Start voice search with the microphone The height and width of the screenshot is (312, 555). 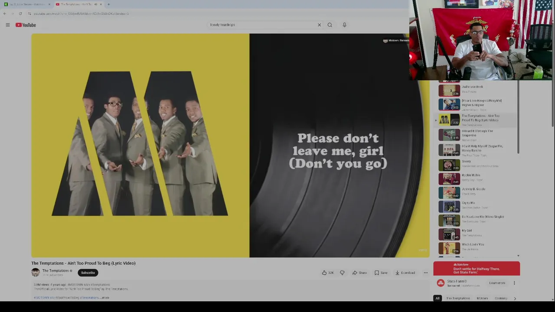tap(344, 25)
